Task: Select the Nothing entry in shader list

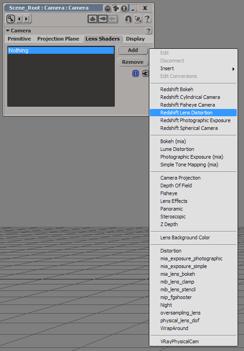Action: click(61, 50)
